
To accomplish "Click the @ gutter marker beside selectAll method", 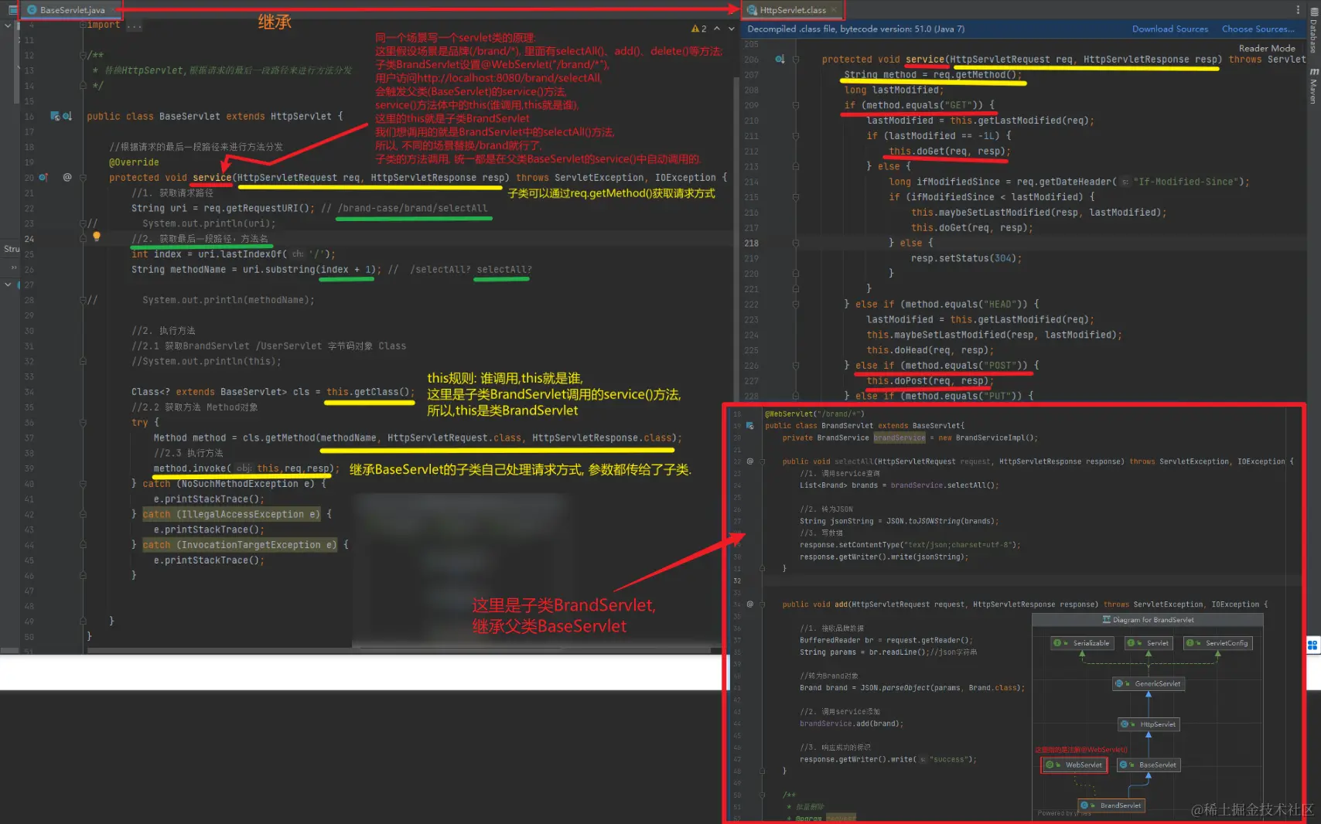I will coord(749,461).
